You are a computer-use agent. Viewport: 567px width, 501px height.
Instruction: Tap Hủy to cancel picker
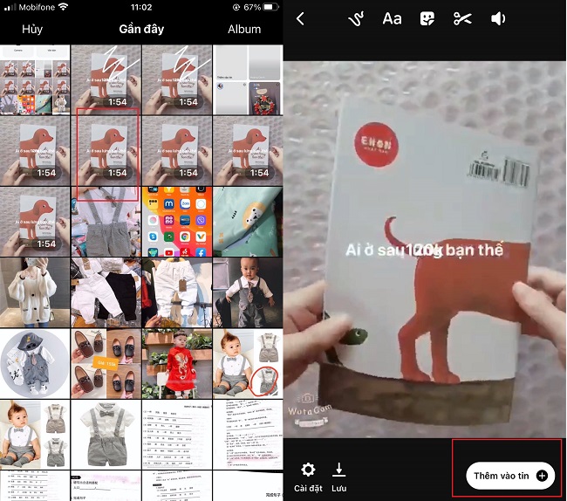coord(32,29)
